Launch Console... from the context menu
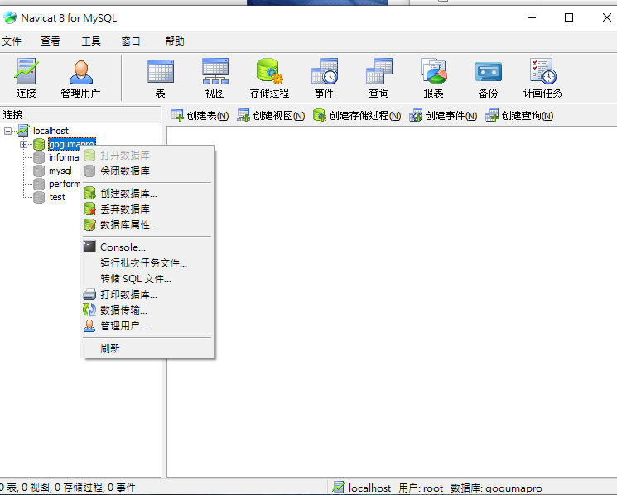 coord(147,247)
